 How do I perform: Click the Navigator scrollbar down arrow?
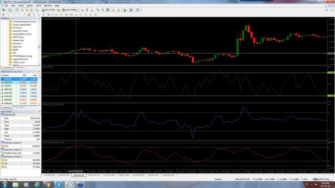coord(39,64)
